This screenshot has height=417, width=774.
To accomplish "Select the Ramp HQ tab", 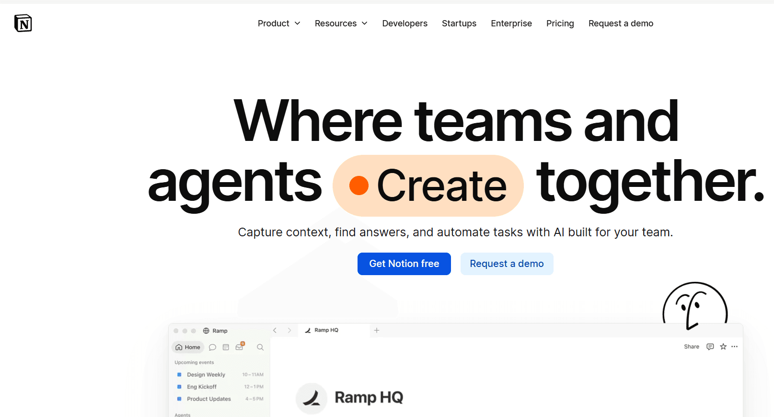I will [334, 330].
